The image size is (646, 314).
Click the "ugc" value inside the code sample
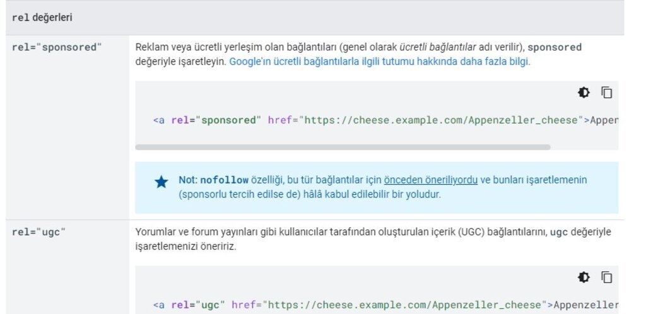pos(210,305)
